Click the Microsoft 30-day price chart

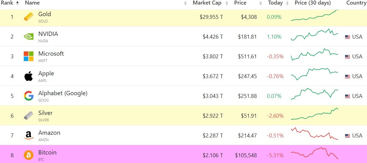(314, 54)
